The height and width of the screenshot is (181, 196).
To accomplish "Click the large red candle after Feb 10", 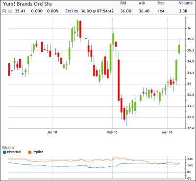I will [119, 80].
